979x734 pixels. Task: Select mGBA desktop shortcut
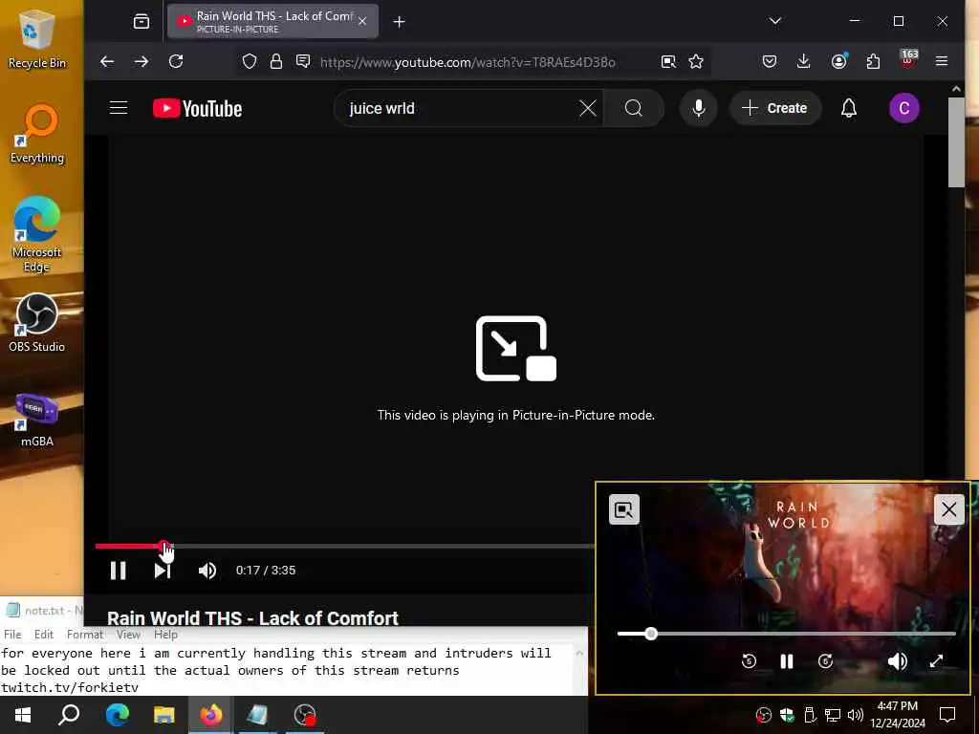tap(37, 421)
